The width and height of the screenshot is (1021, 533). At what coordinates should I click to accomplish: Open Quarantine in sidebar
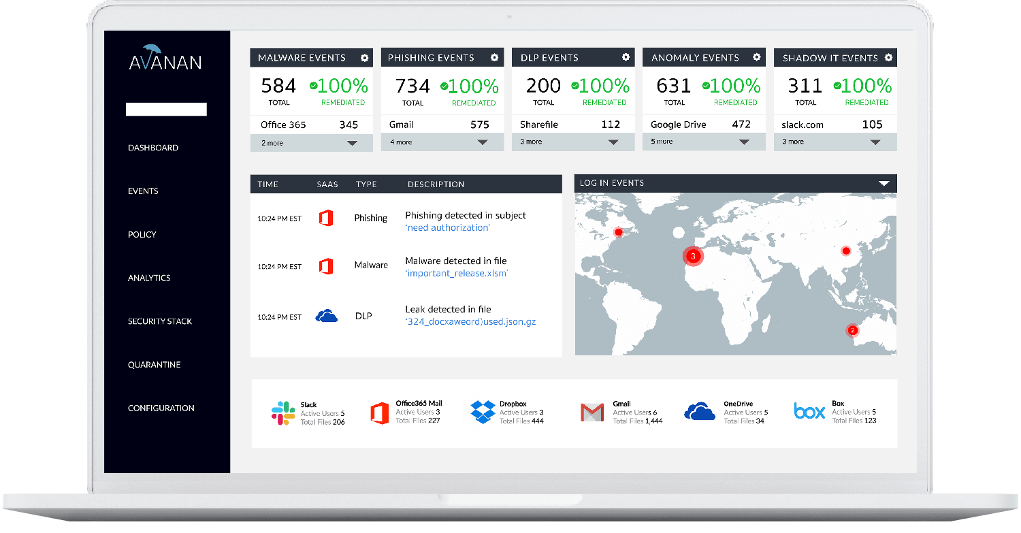tap(155, 365)
